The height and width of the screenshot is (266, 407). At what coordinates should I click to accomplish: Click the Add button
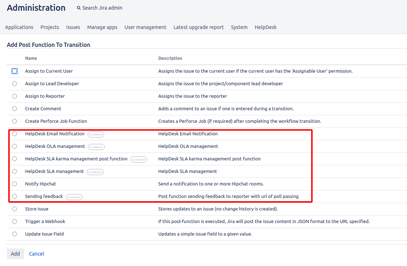click(15, 254)
